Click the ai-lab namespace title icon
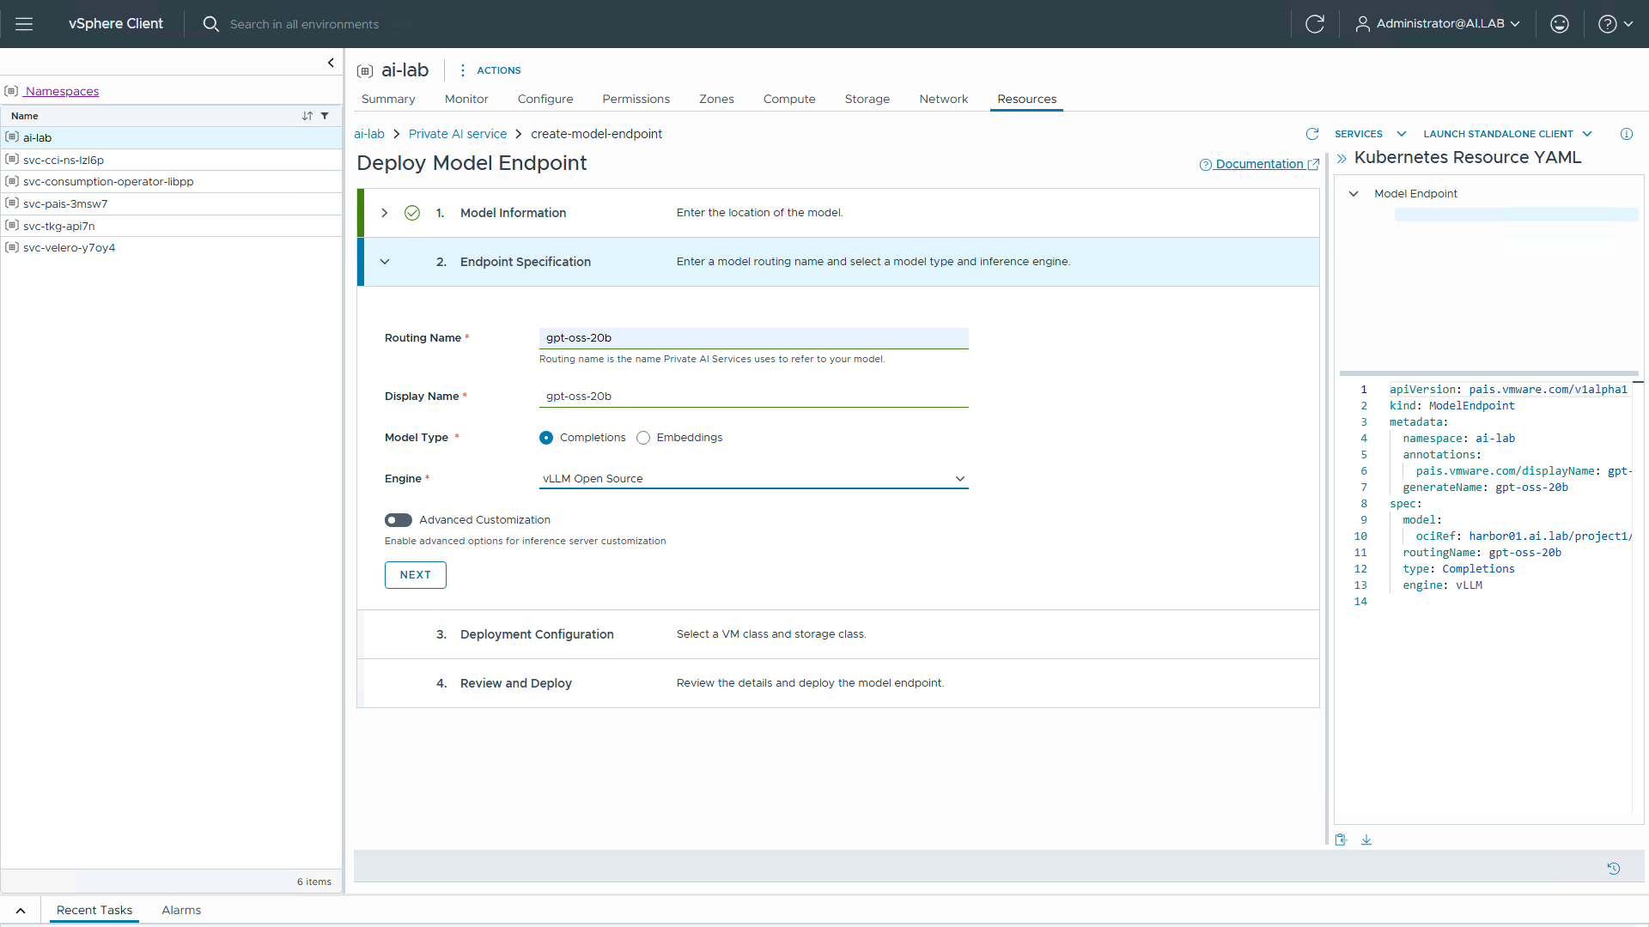The width and height of the screenshot is (1649, 927). pos(365,71)
